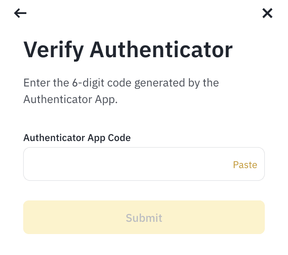Dismiss the dialog with the X icon
The image size is (288, 255).
click(x=267, y=13)
